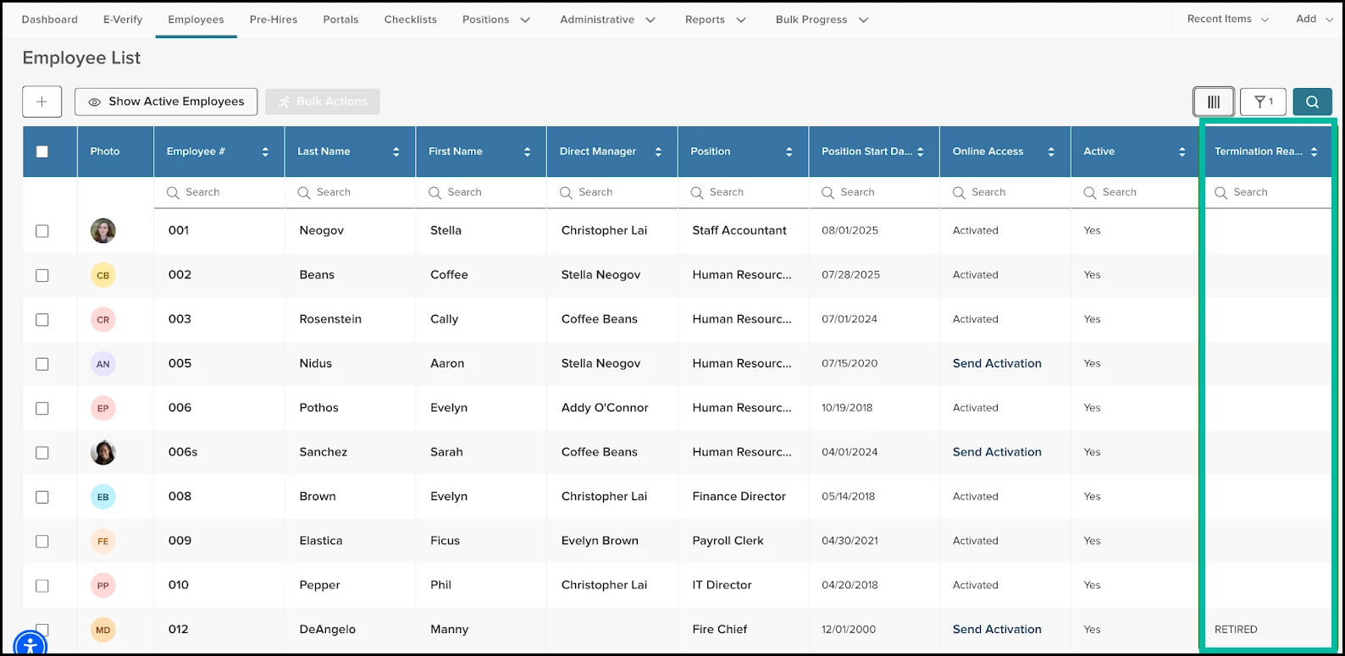
Task: Expand the Positions menu
Action: tap(496, 19)
